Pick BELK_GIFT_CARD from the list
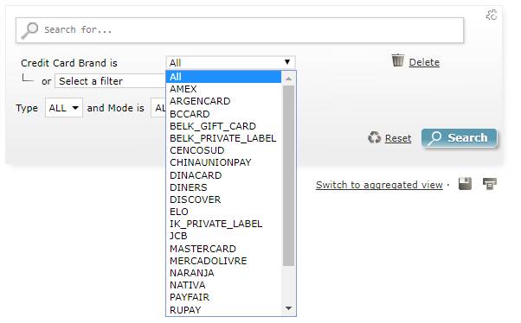The width and height of the screenshot is (521, 323). [x=223, y=126]
